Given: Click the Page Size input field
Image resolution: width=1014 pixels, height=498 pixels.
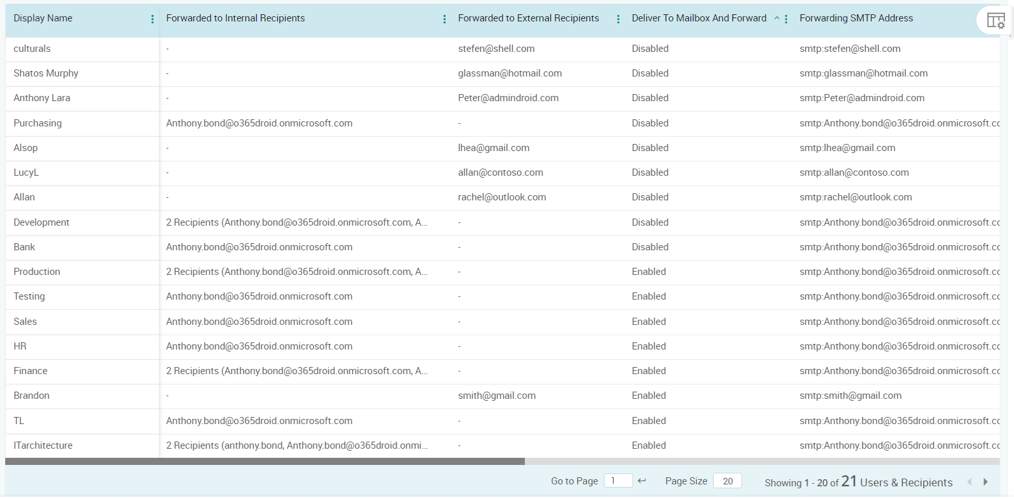Looking at the screenshot, I should click(727, 481).
